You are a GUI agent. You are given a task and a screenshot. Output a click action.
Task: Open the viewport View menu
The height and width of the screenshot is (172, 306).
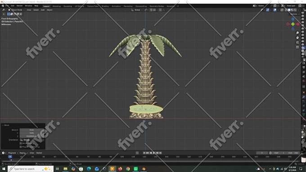(29, 10)
